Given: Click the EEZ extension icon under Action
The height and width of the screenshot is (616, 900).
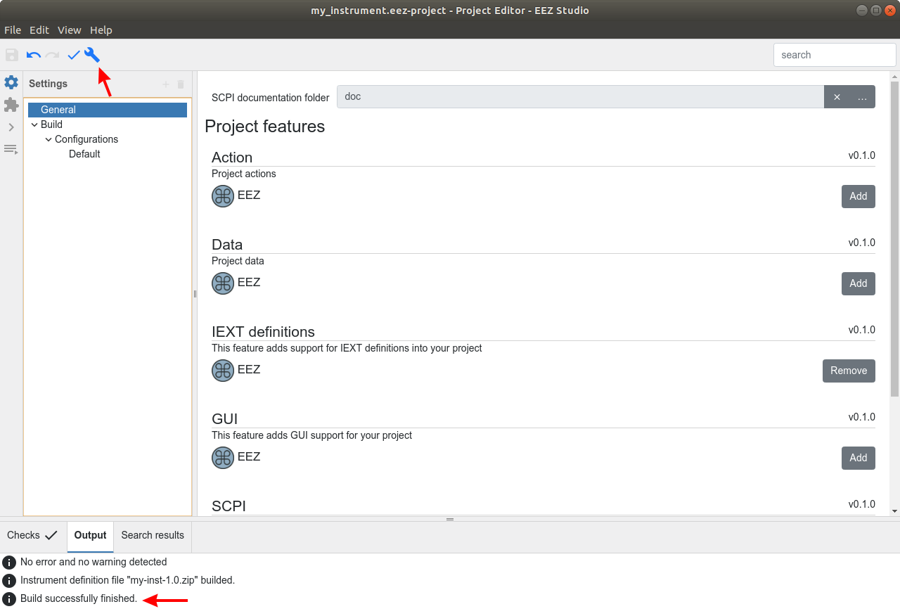Looking at the screenshot, I should [x=223, y=195].
